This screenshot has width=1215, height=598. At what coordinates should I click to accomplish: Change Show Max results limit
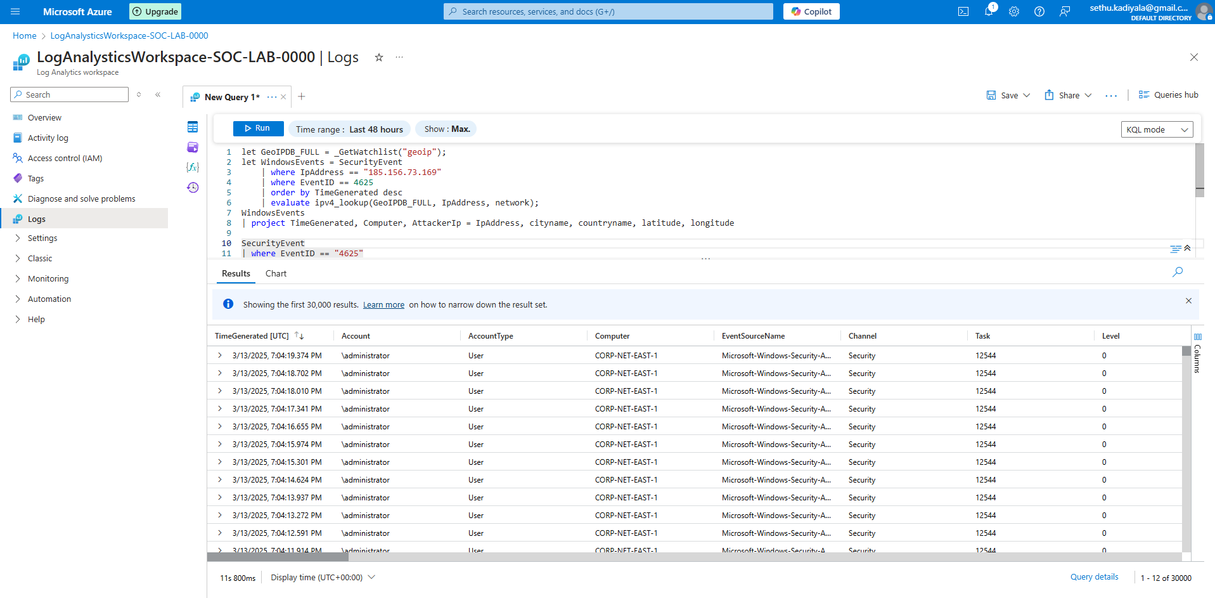pyautogui.click(x=446, y=129)
